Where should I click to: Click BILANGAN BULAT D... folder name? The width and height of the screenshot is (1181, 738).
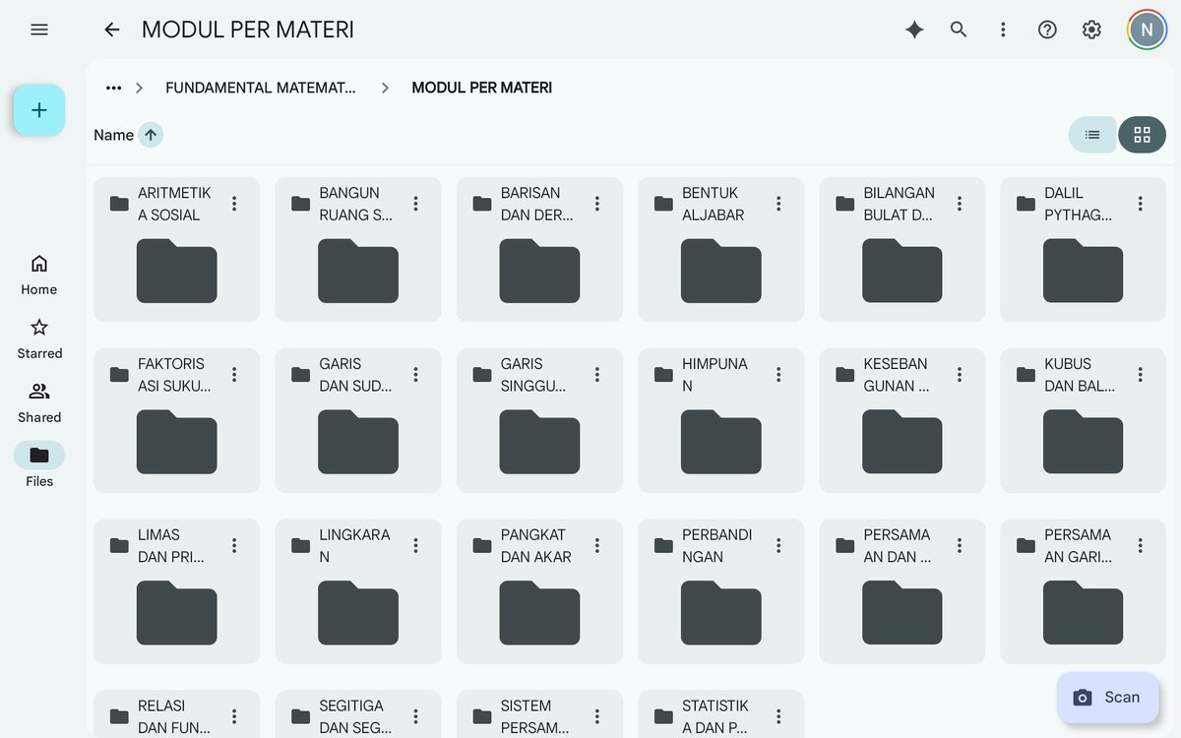click(x=900, y=204)
